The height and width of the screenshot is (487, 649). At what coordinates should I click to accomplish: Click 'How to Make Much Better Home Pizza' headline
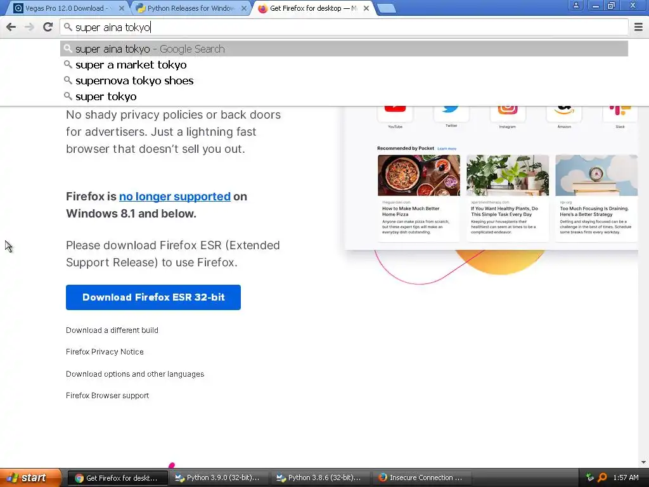tap(411, 211)
